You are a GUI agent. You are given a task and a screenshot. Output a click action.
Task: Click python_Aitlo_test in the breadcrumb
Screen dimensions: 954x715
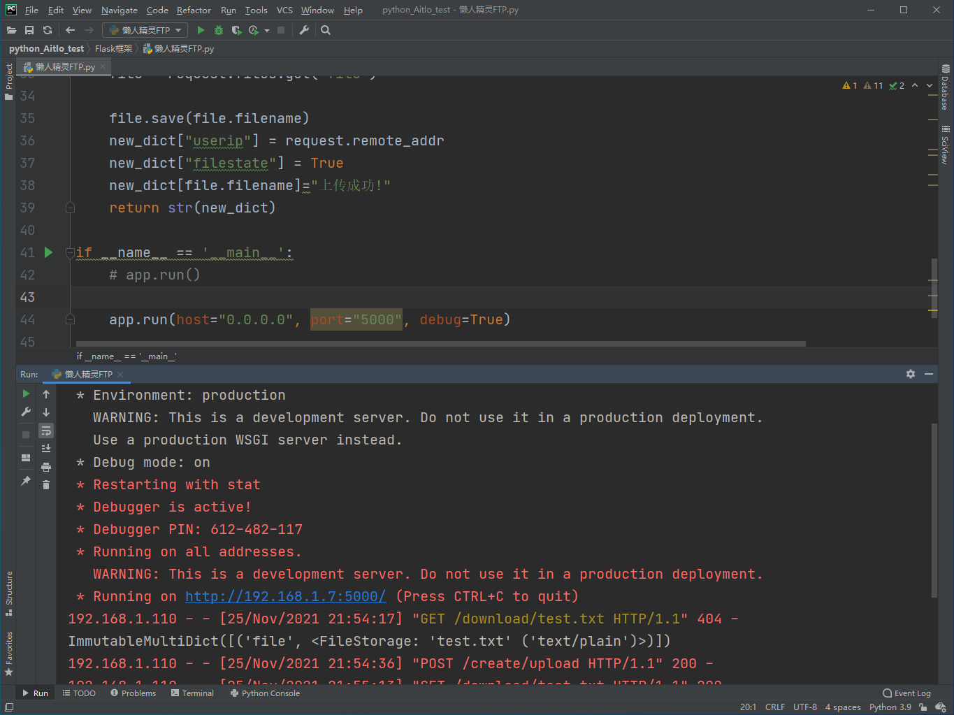click(x=46, y=49)
